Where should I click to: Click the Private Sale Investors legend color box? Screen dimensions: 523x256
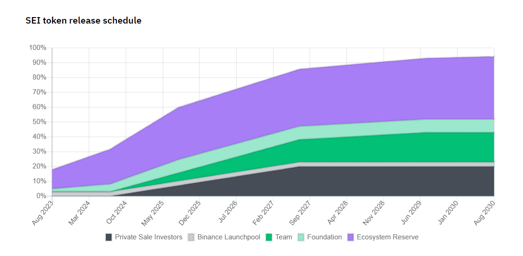tap(109, 238)
